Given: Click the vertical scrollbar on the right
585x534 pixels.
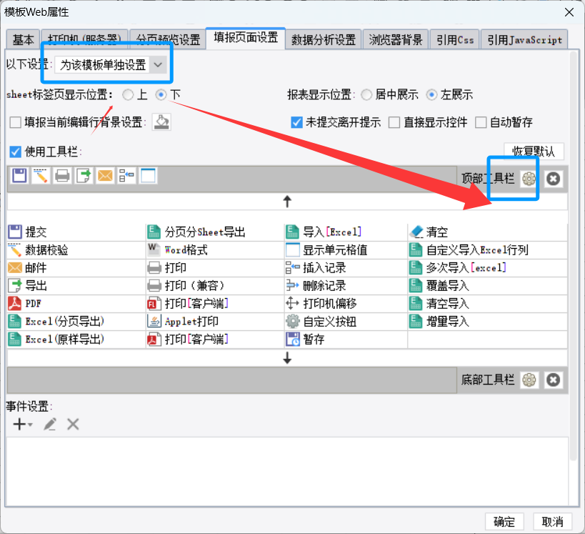Looking at the screenshot, I should (574, 256).
